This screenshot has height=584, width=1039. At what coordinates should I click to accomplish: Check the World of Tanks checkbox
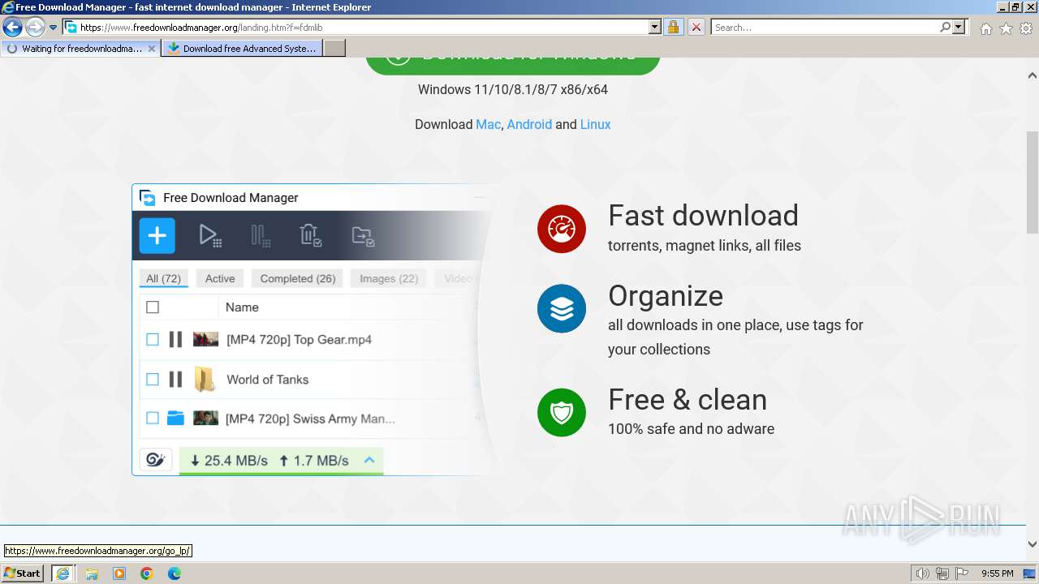coord(153,379)
